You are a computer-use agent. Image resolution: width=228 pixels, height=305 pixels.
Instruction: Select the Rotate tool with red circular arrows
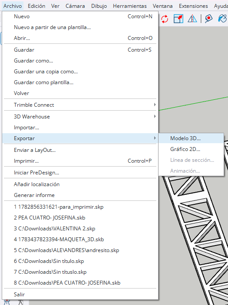click(x=165, y=19)
